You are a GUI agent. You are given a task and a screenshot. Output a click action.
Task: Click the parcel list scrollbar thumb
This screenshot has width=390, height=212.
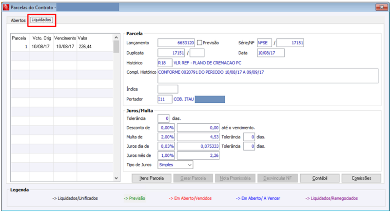[x=116, y=46]
